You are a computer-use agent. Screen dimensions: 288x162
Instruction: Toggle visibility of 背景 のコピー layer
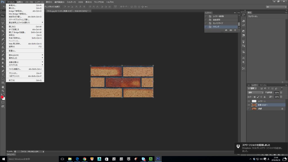(x=249, y=105)
